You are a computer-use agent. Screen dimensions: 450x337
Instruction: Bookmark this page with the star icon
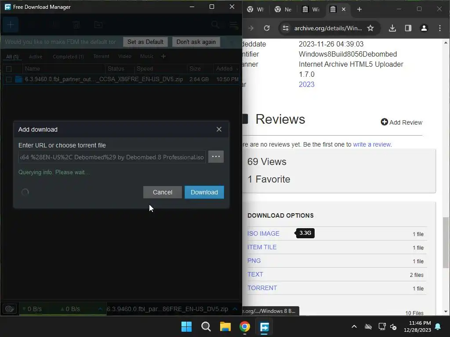click(x=370, y=28)
